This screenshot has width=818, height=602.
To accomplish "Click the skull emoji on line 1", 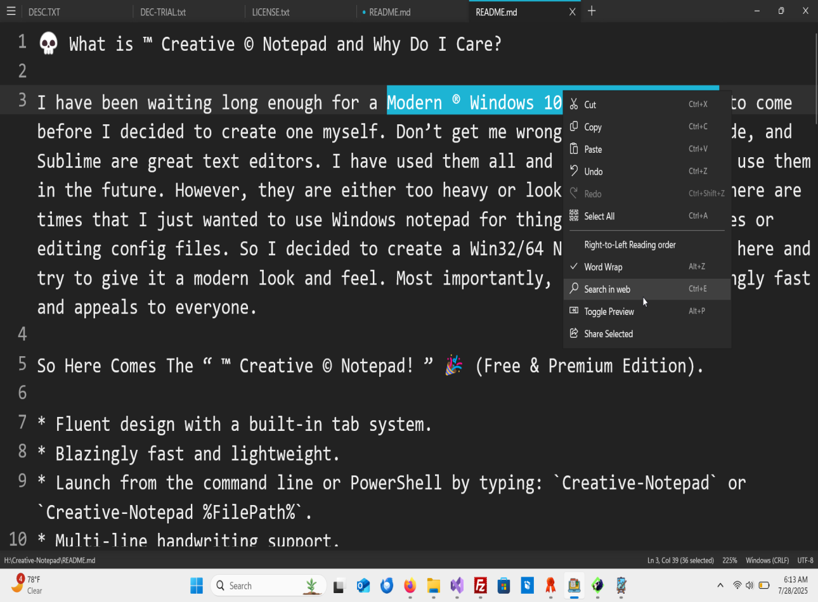I will coord(49,44).
